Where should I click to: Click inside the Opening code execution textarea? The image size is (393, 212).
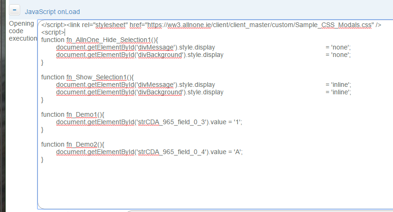(x=215, y=114)
